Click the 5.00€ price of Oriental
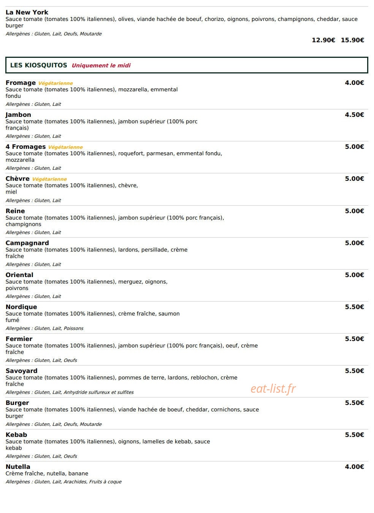374x513 pixels. coord(354,275)
